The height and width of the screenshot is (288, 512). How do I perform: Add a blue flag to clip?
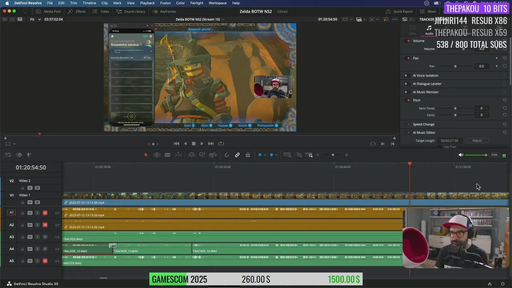pyautogui.click(x=260, y=155)
